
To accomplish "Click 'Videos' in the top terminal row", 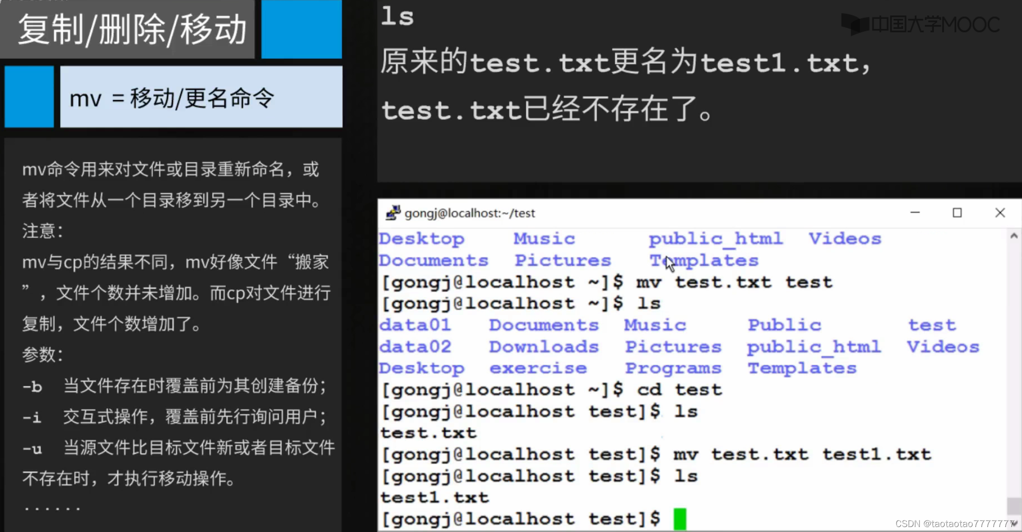I will coord(845,239).
